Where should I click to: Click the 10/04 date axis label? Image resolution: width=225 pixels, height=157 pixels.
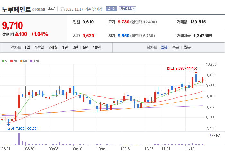point(101,149)
